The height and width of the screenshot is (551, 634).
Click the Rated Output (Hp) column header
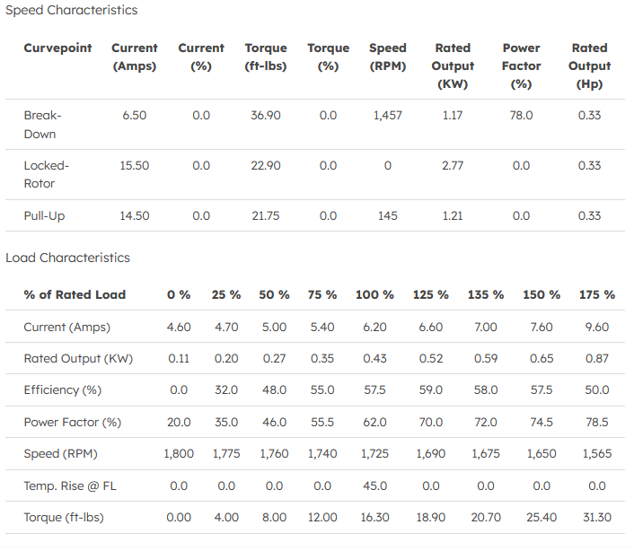(589, 66)
